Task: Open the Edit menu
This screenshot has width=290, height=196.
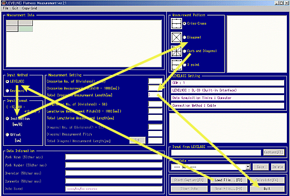Action: [15, 9]
